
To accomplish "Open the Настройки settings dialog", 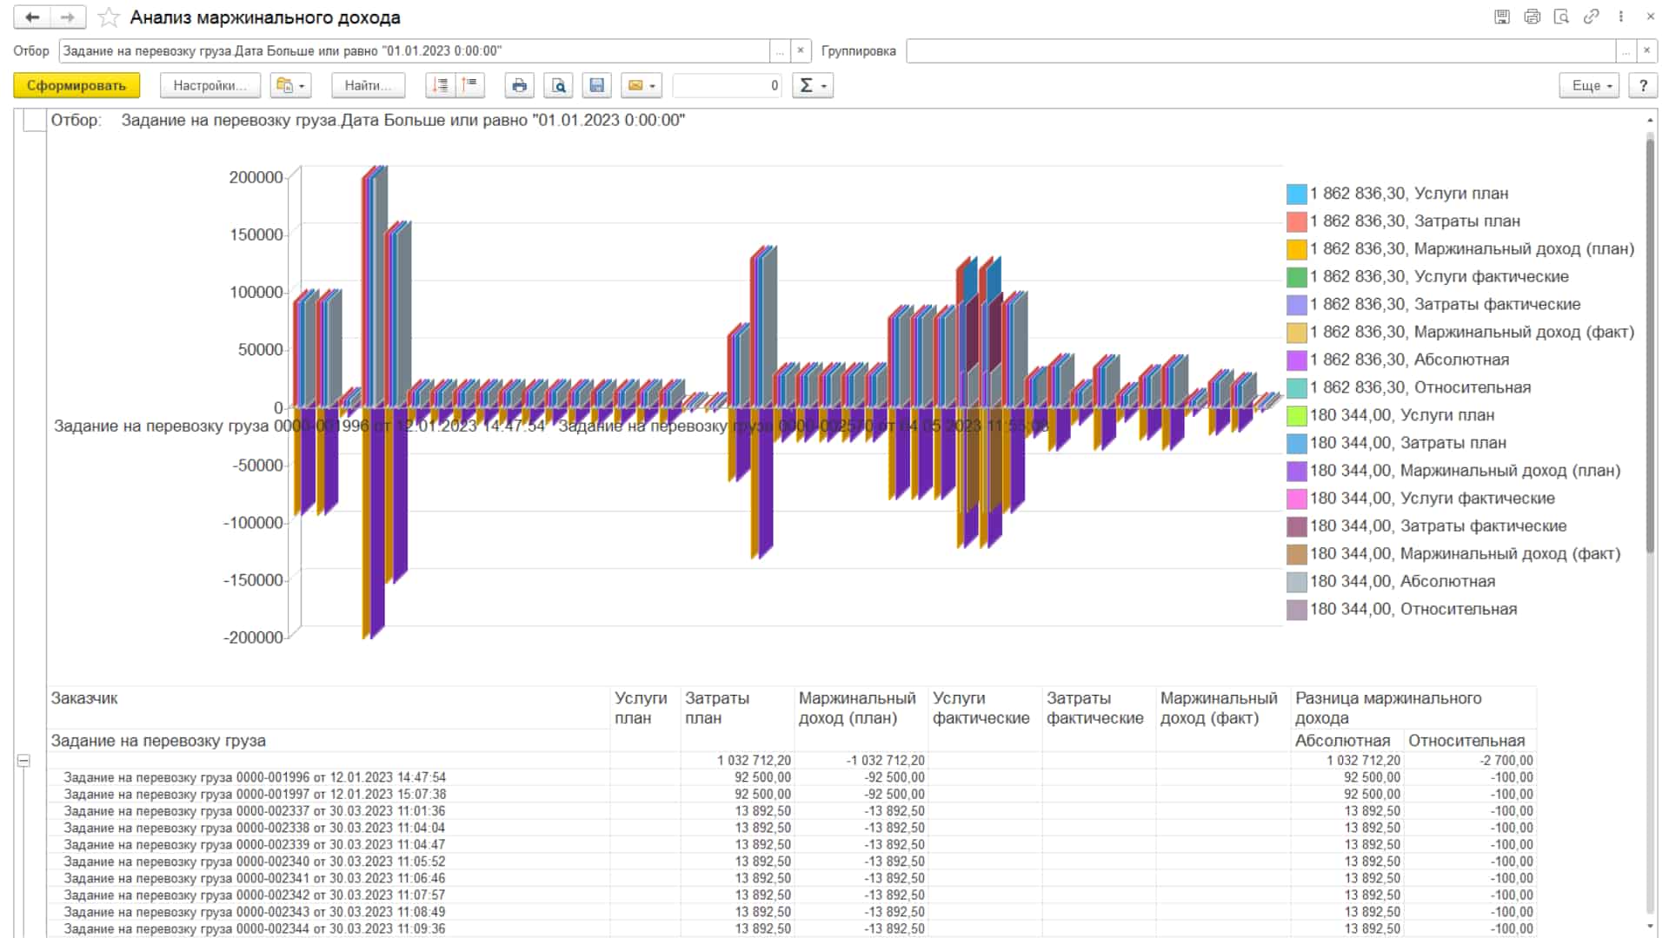I will 209,85.
